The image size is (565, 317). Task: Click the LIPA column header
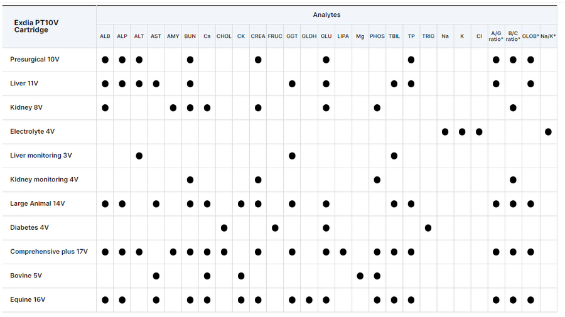tap(343, 36)
